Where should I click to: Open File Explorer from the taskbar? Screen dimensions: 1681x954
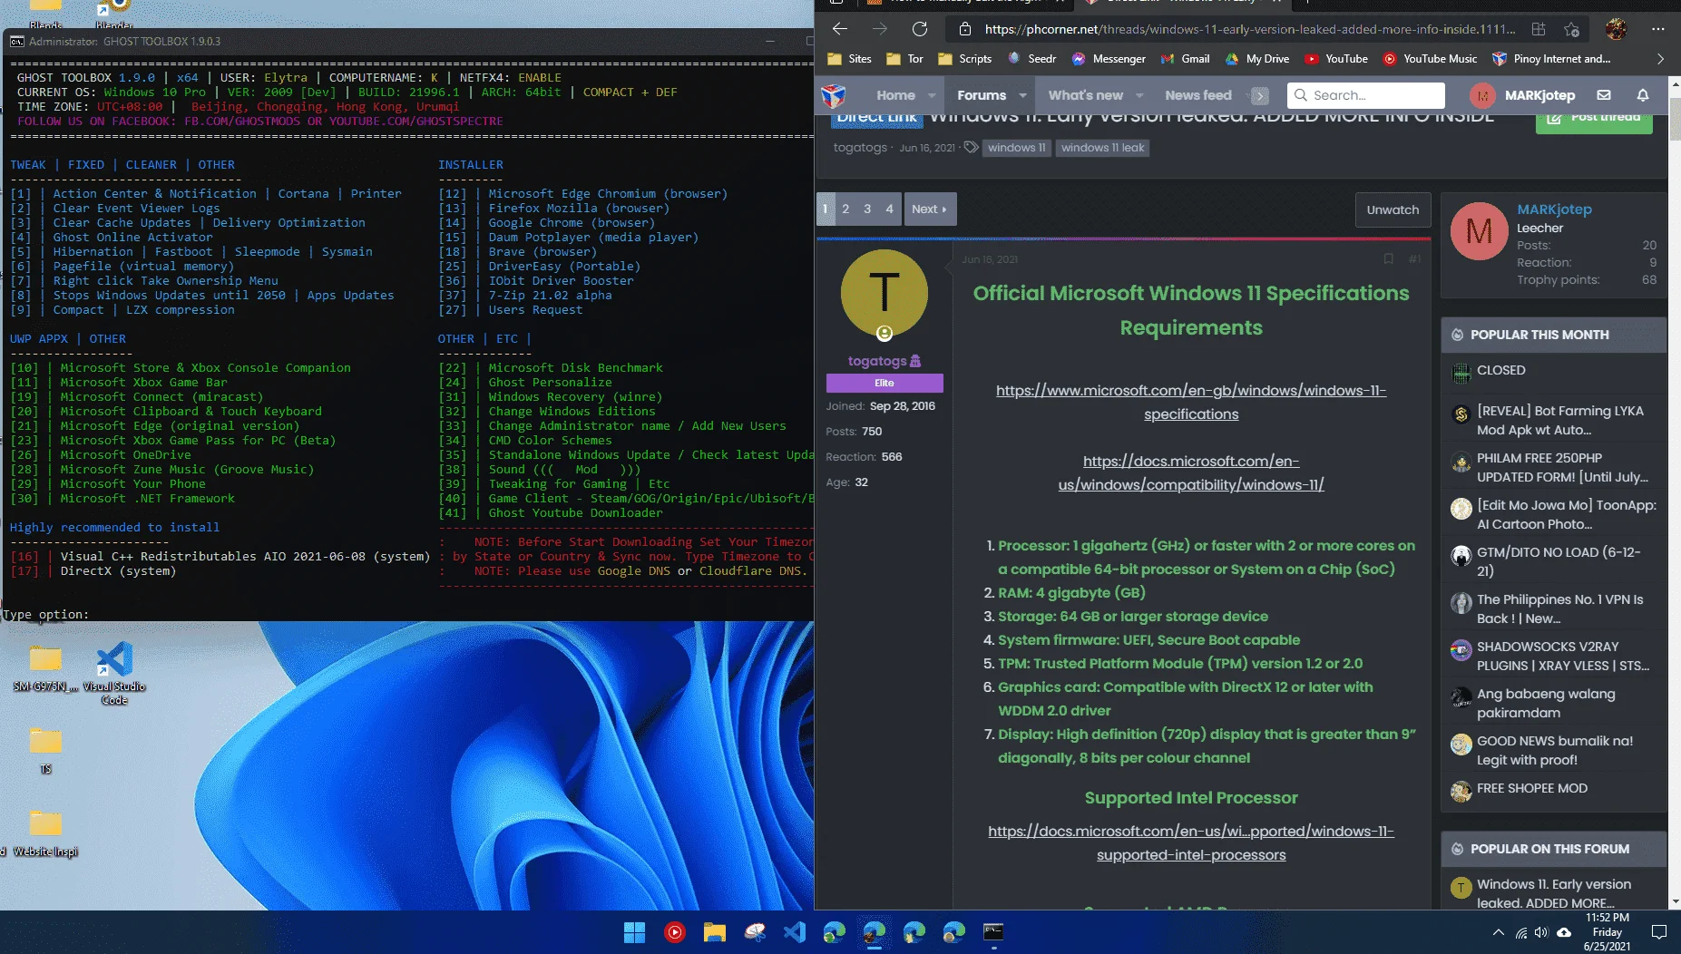click(715, 932)
